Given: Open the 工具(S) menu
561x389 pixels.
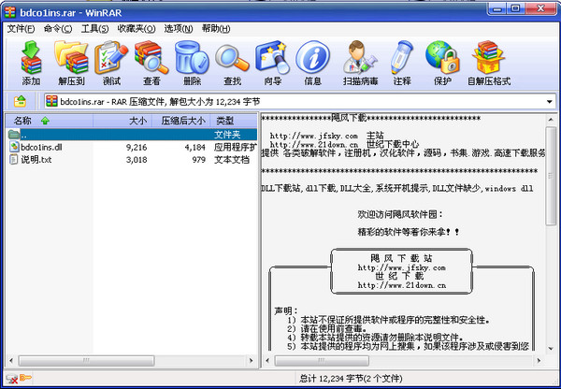Looking at the screenshot, I should pyautogui.click(x=94, y=29).
